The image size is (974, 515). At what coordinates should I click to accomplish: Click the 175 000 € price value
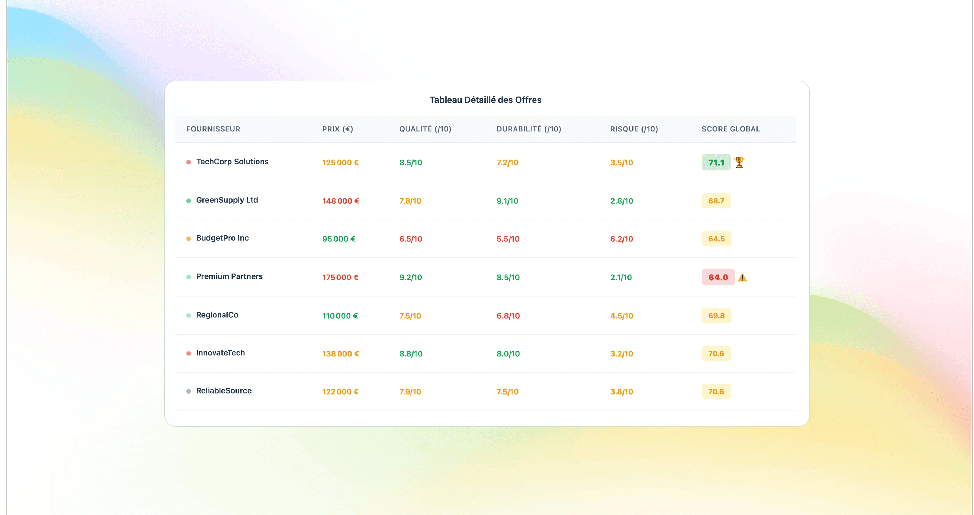coord(340,277)
